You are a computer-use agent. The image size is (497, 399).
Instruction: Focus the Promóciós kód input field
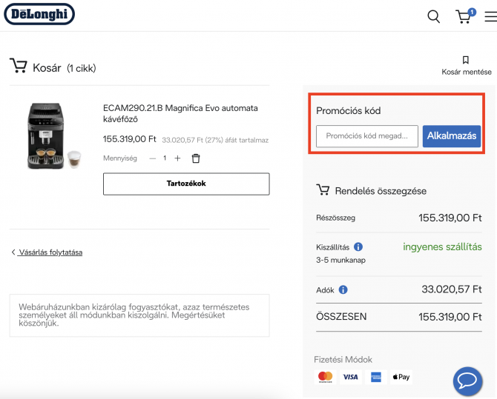tap(367, 136)
